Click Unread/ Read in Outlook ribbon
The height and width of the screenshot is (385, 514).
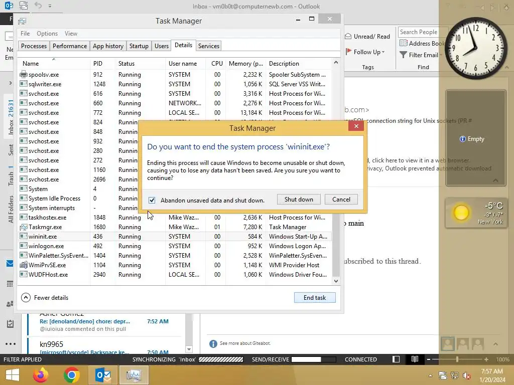[368, 36]
